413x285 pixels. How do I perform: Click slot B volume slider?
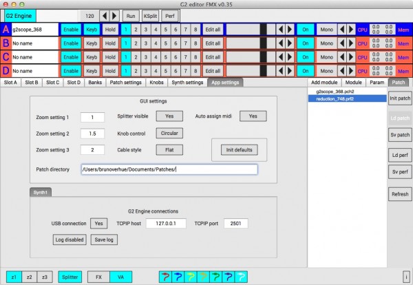[x=251, y=43]
